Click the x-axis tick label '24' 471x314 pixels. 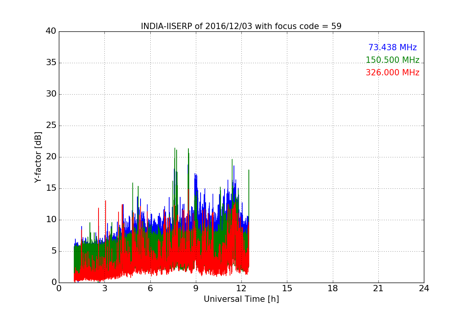tap(424, 288)
